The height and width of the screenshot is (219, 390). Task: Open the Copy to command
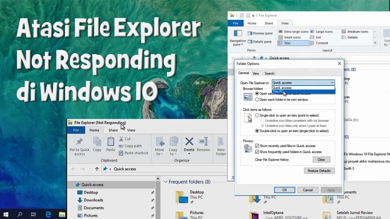click(x=173, y=146)
